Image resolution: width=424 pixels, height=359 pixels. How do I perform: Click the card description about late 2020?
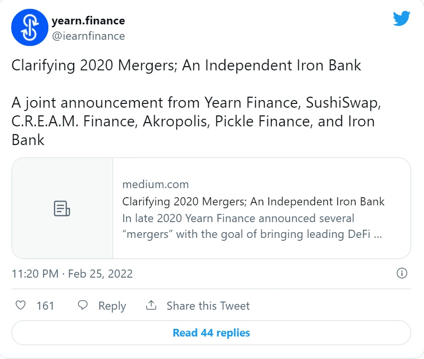point(252,226)
